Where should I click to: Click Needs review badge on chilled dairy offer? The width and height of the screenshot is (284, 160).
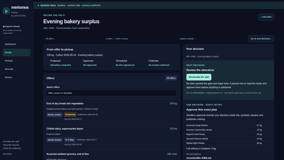[54, 140]
